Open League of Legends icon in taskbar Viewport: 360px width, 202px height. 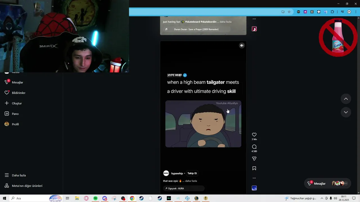coord(196,198)
